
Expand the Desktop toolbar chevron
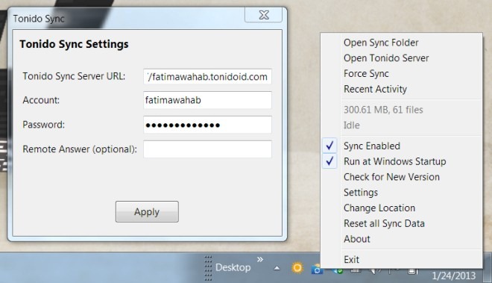pos(260,259)
